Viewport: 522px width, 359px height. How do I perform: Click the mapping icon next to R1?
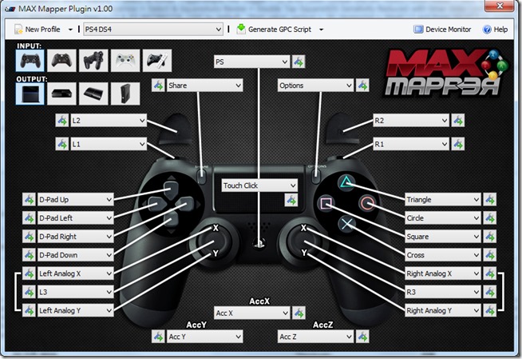458,144
